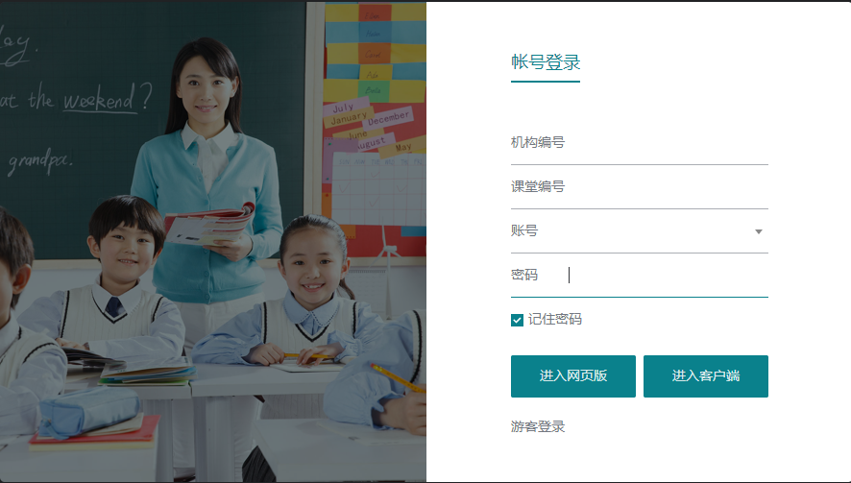
Task: Click the 机构编号 input field
Action: [x=640, y=143]
